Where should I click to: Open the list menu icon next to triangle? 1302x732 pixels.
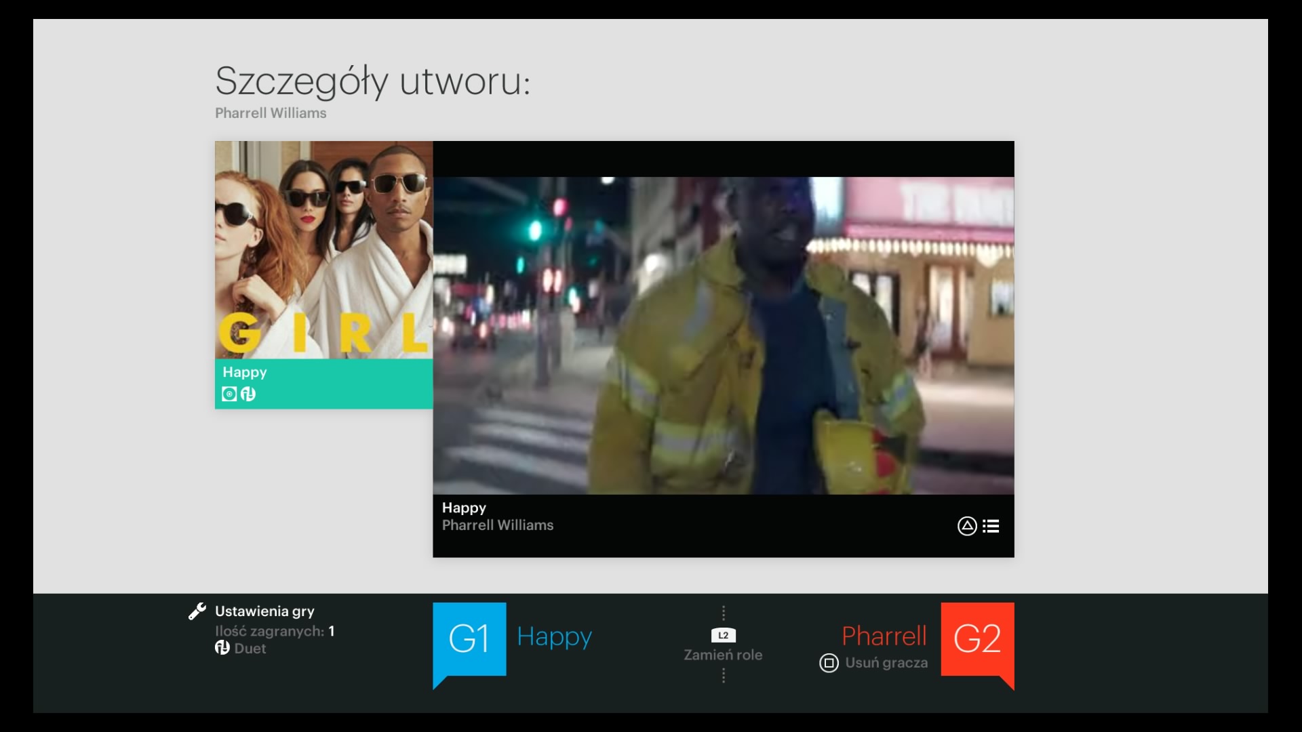[x=991, y=526]
